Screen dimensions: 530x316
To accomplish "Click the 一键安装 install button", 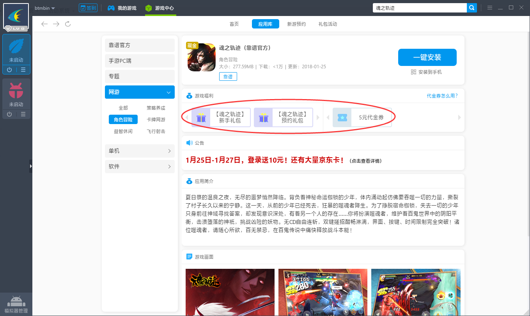I will click(427, 57).
